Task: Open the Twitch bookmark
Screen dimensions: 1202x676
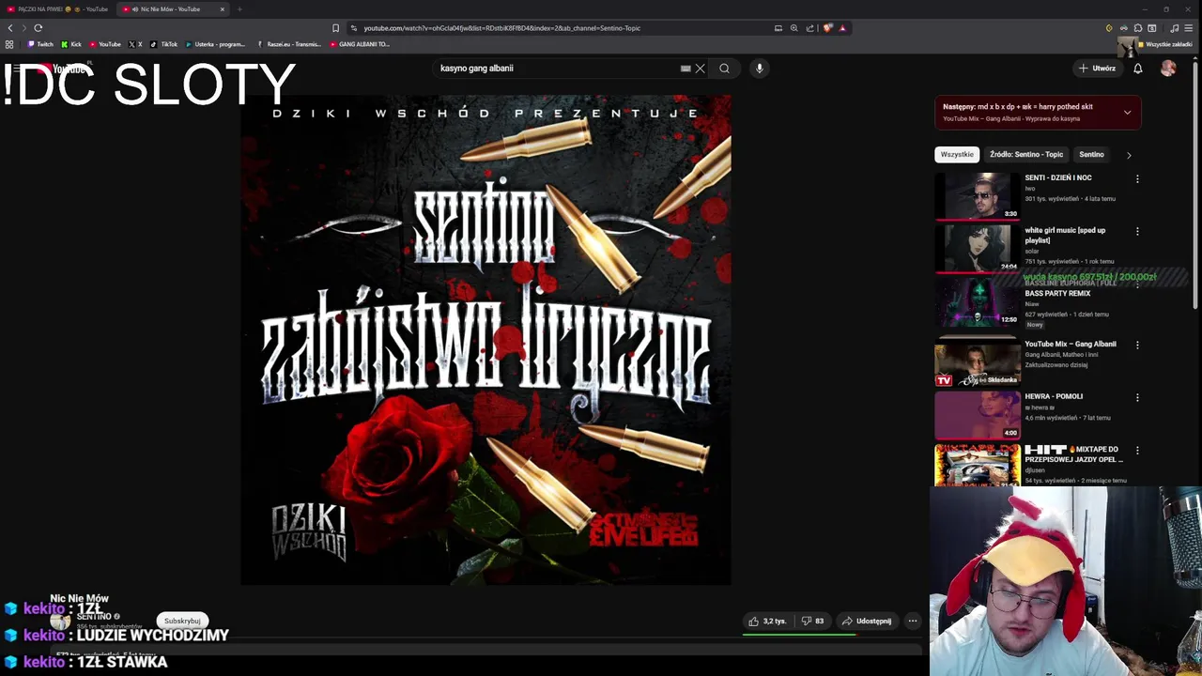Action: [40, 44]
